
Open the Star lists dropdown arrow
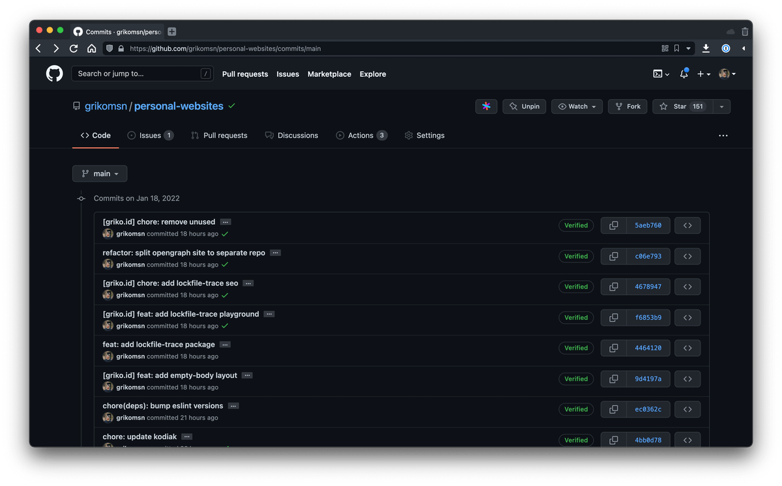click(721, 106)
